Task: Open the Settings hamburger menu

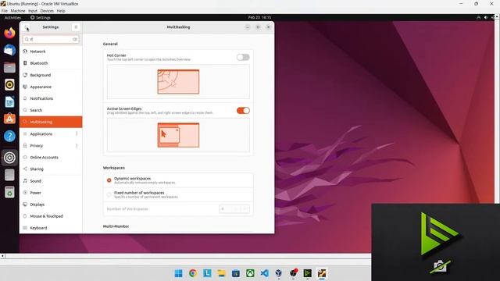Action: pyautogui.click(x=76, y=27)
